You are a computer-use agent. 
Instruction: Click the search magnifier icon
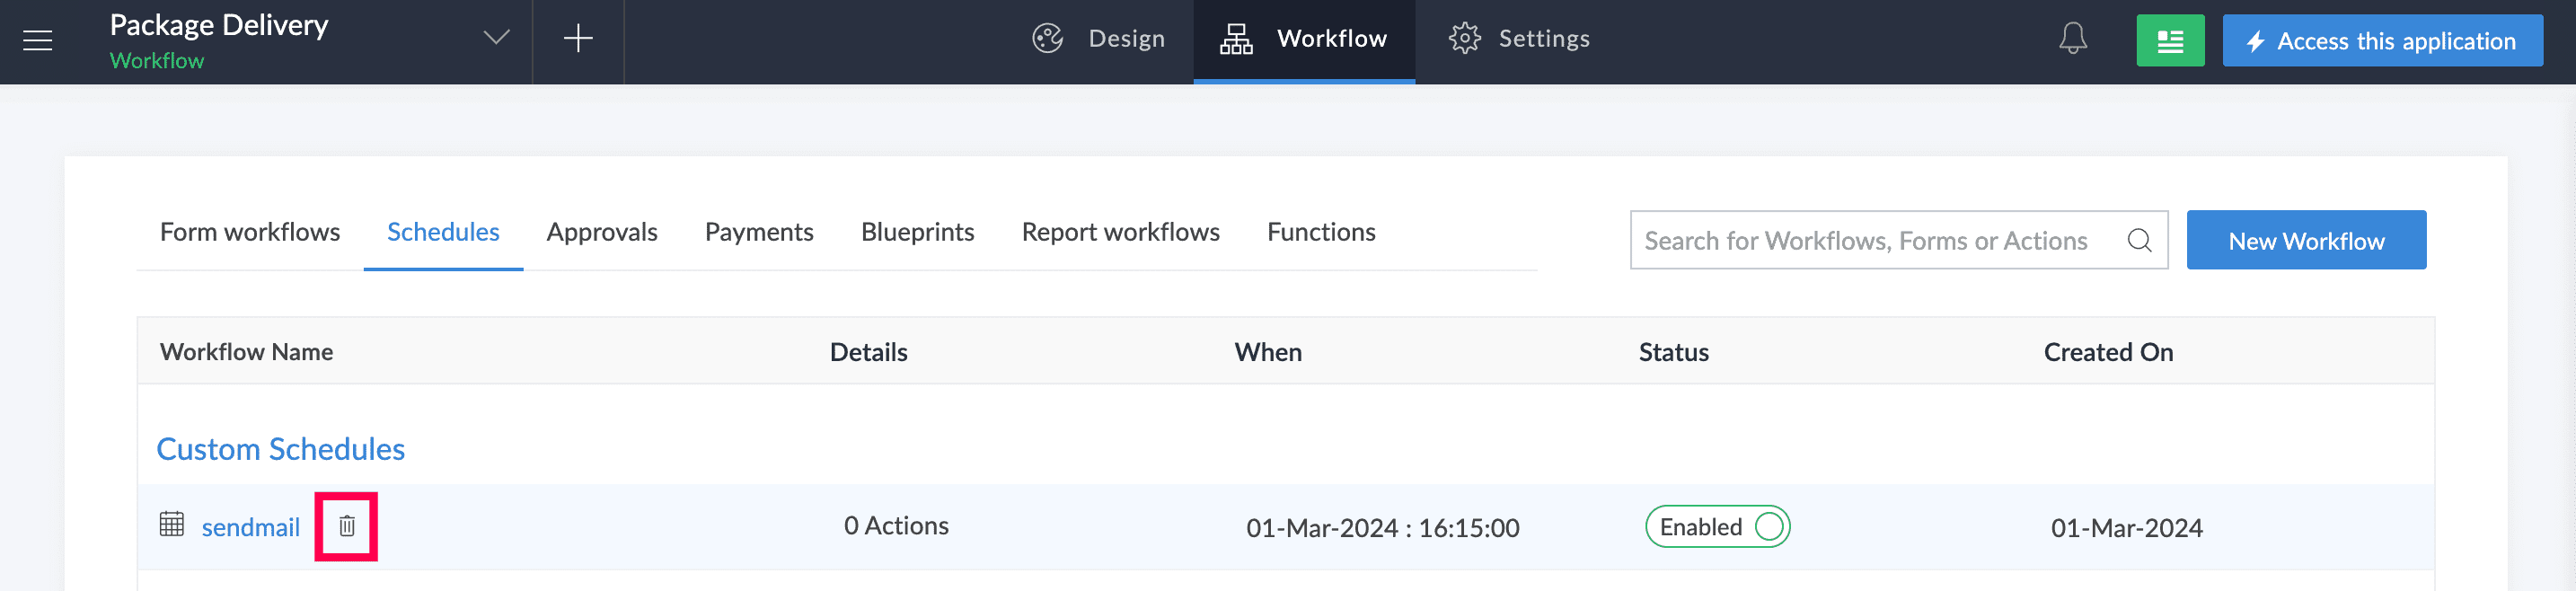point(2138,241)
